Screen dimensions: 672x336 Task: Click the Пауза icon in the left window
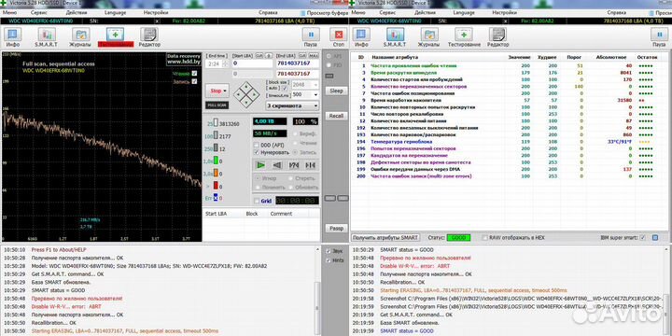311,35
